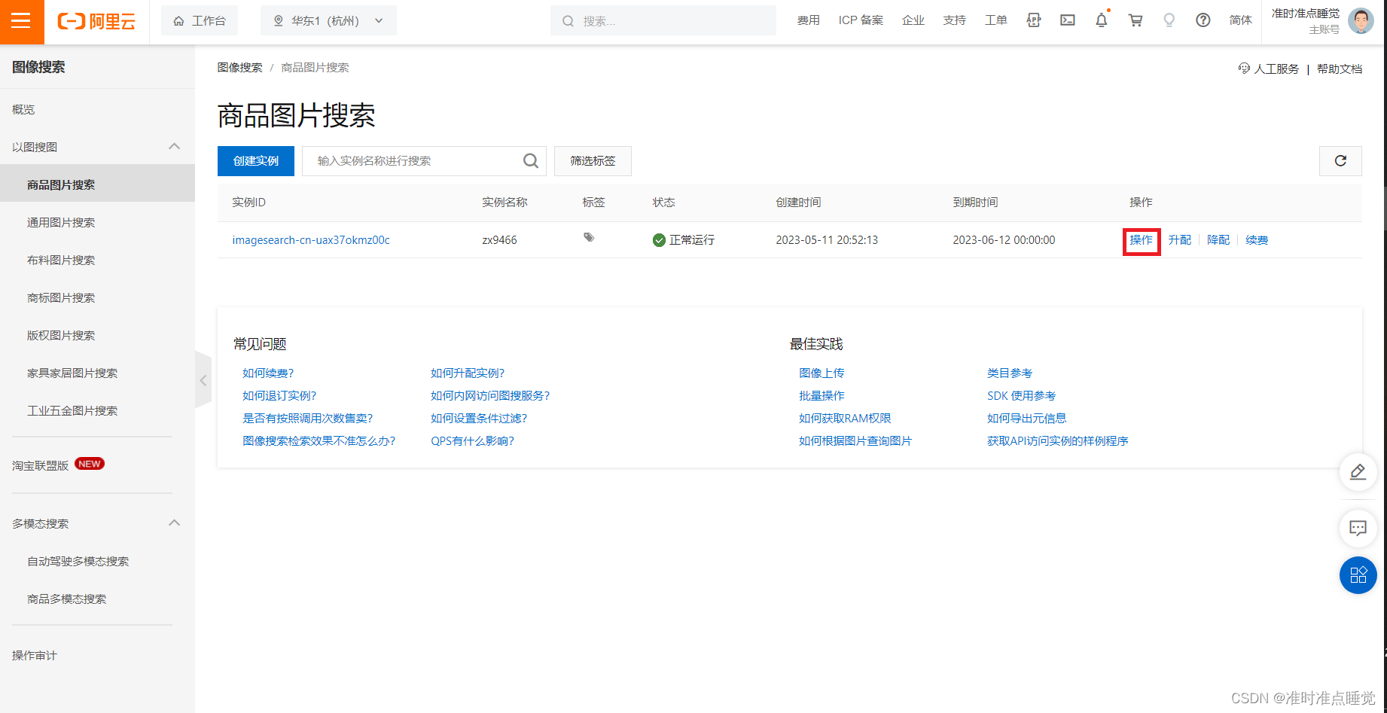
Task: Switch language via 简体
Action: click(x=1240, y=20)
